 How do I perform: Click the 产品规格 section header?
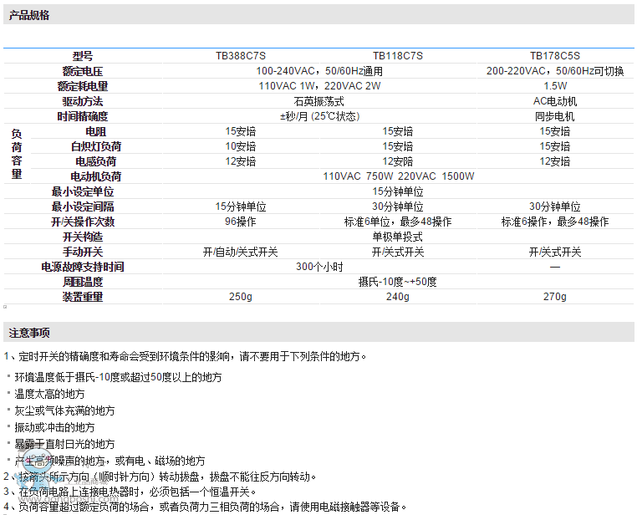pyautogui.click(x=30, y=15)
